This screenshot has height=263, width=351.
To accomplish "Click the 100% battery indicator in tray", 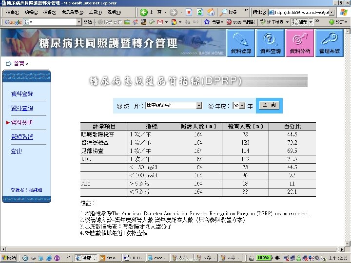I will [263, 258].
